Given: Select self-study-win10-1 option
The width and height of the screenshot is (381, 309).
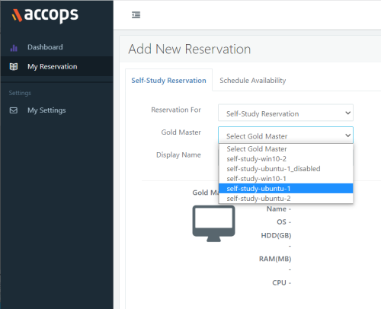Looking at the screenshot, I should (286, 179).
